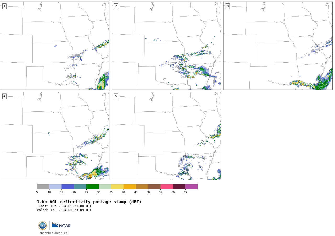Open ensemble member 3 reflectivity map
Viewport: 335px width, 236px height.
[278, 46]
